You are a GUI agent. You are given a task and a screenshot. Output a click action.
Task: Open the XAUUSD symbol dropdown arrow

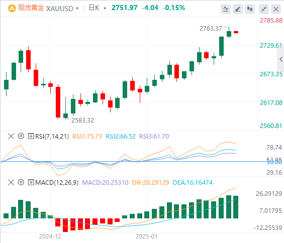coord(77,9)
